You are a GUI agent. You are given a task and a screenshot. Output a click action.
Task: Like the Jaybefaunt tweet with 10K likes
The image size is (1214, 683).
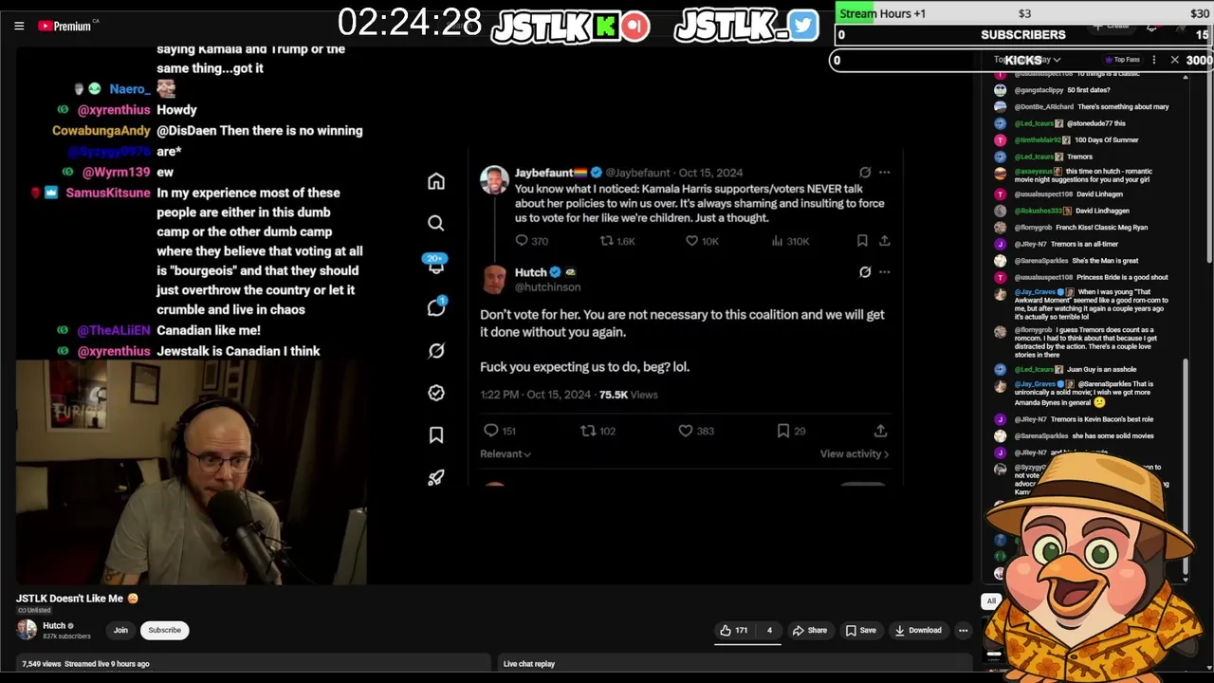(x=702, y=241)
